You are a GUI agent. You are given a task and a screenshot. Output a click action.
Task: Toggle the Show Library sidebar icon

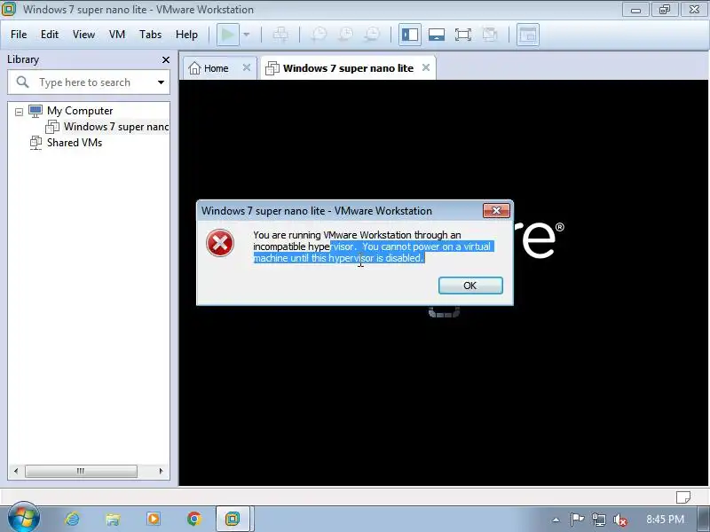[410, 35]
